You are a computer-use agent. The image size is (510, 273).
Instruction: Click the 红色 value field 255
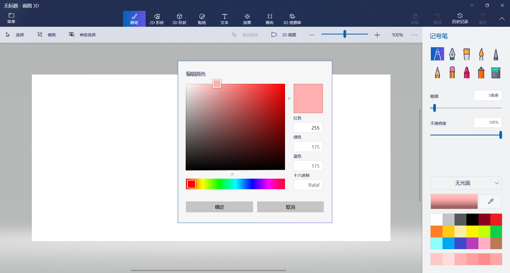pyautogui.click(x=308, y=128)
